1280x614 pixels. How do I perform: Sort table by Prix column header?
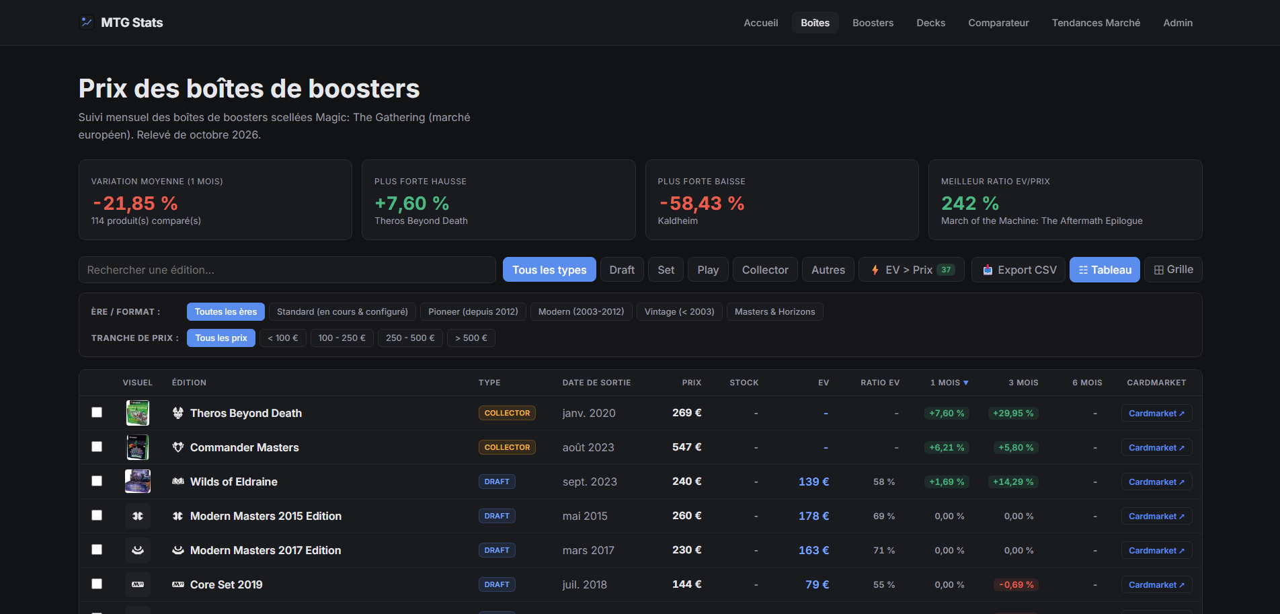tap(692, 383)
